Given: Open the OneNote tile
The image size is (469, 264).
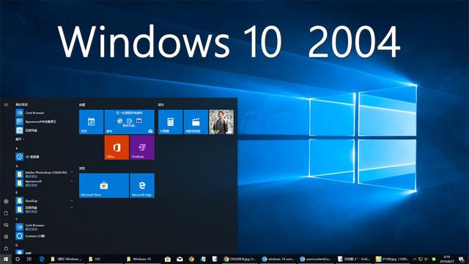Looking at the screenshot, I should coord(142,147).
